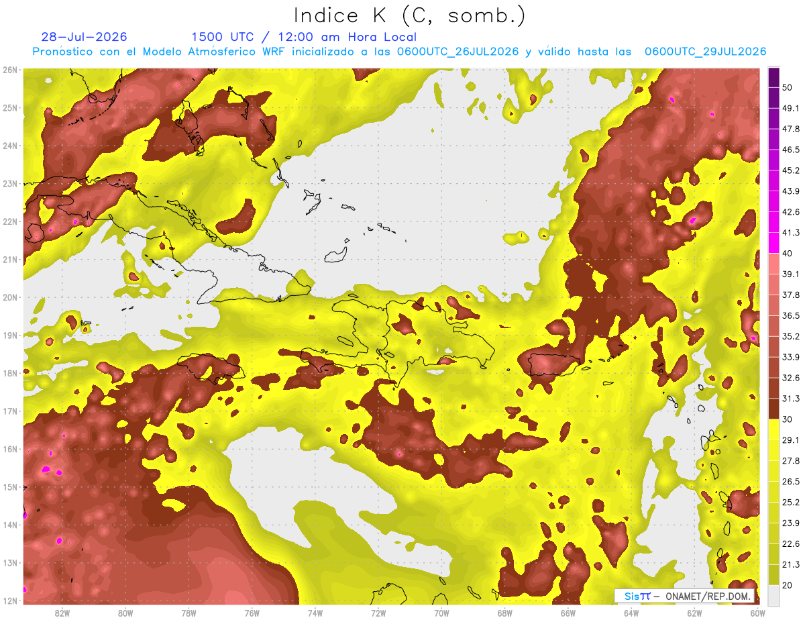Click the "47.8" colorbar label
The width and height of the screenshot is (805, 622).
click(x=790, y=129)
